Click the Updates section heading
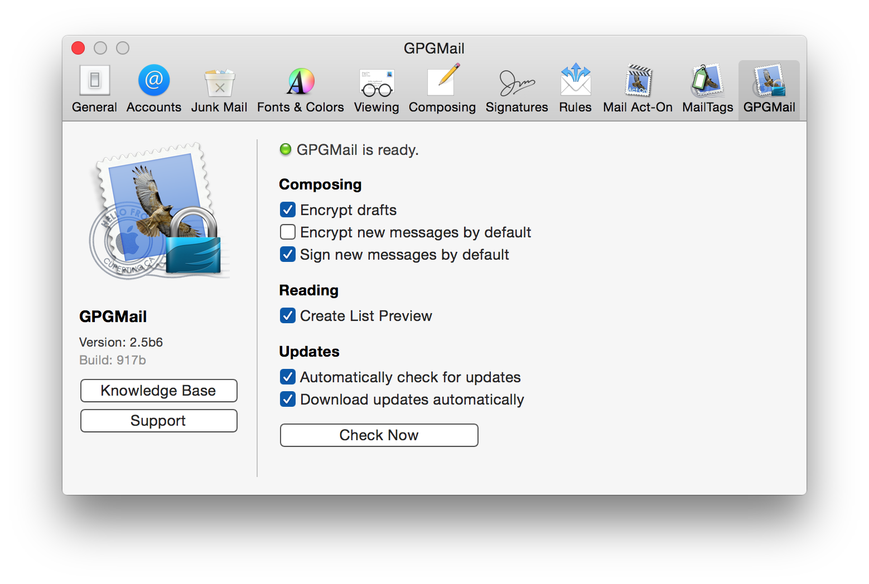Screen dimensions: 869x584 (310, 352)
